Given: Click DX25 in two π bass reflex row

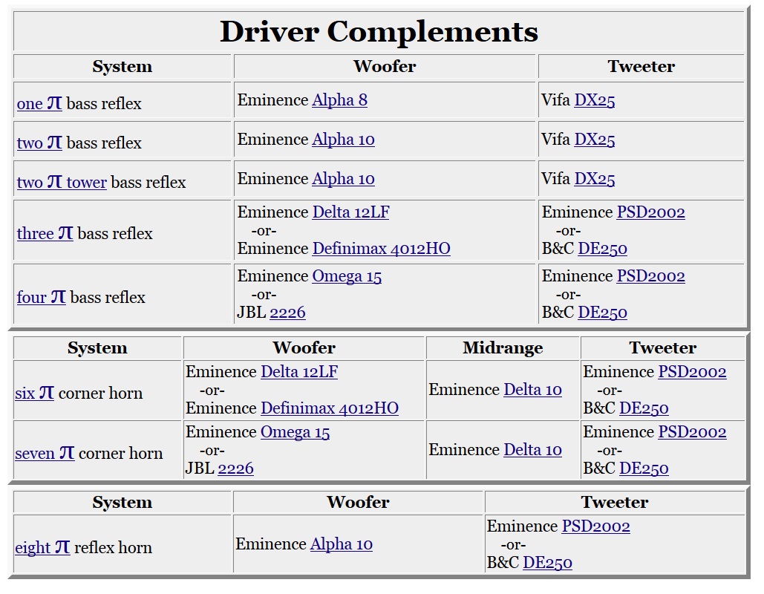Looking at the screenshot, I should pos(595,140).
